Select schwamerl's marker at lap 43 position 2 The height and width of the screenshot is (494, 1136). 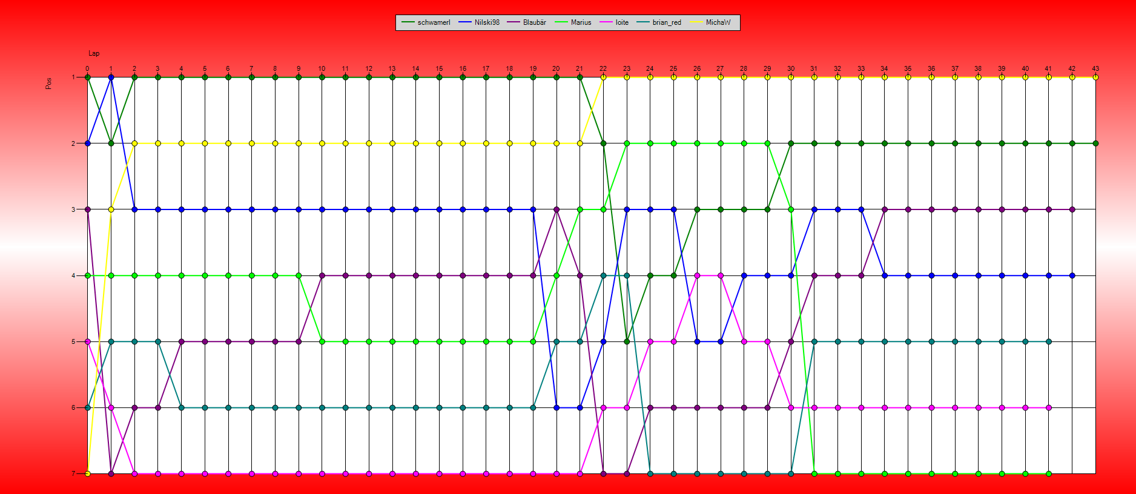1095,143
